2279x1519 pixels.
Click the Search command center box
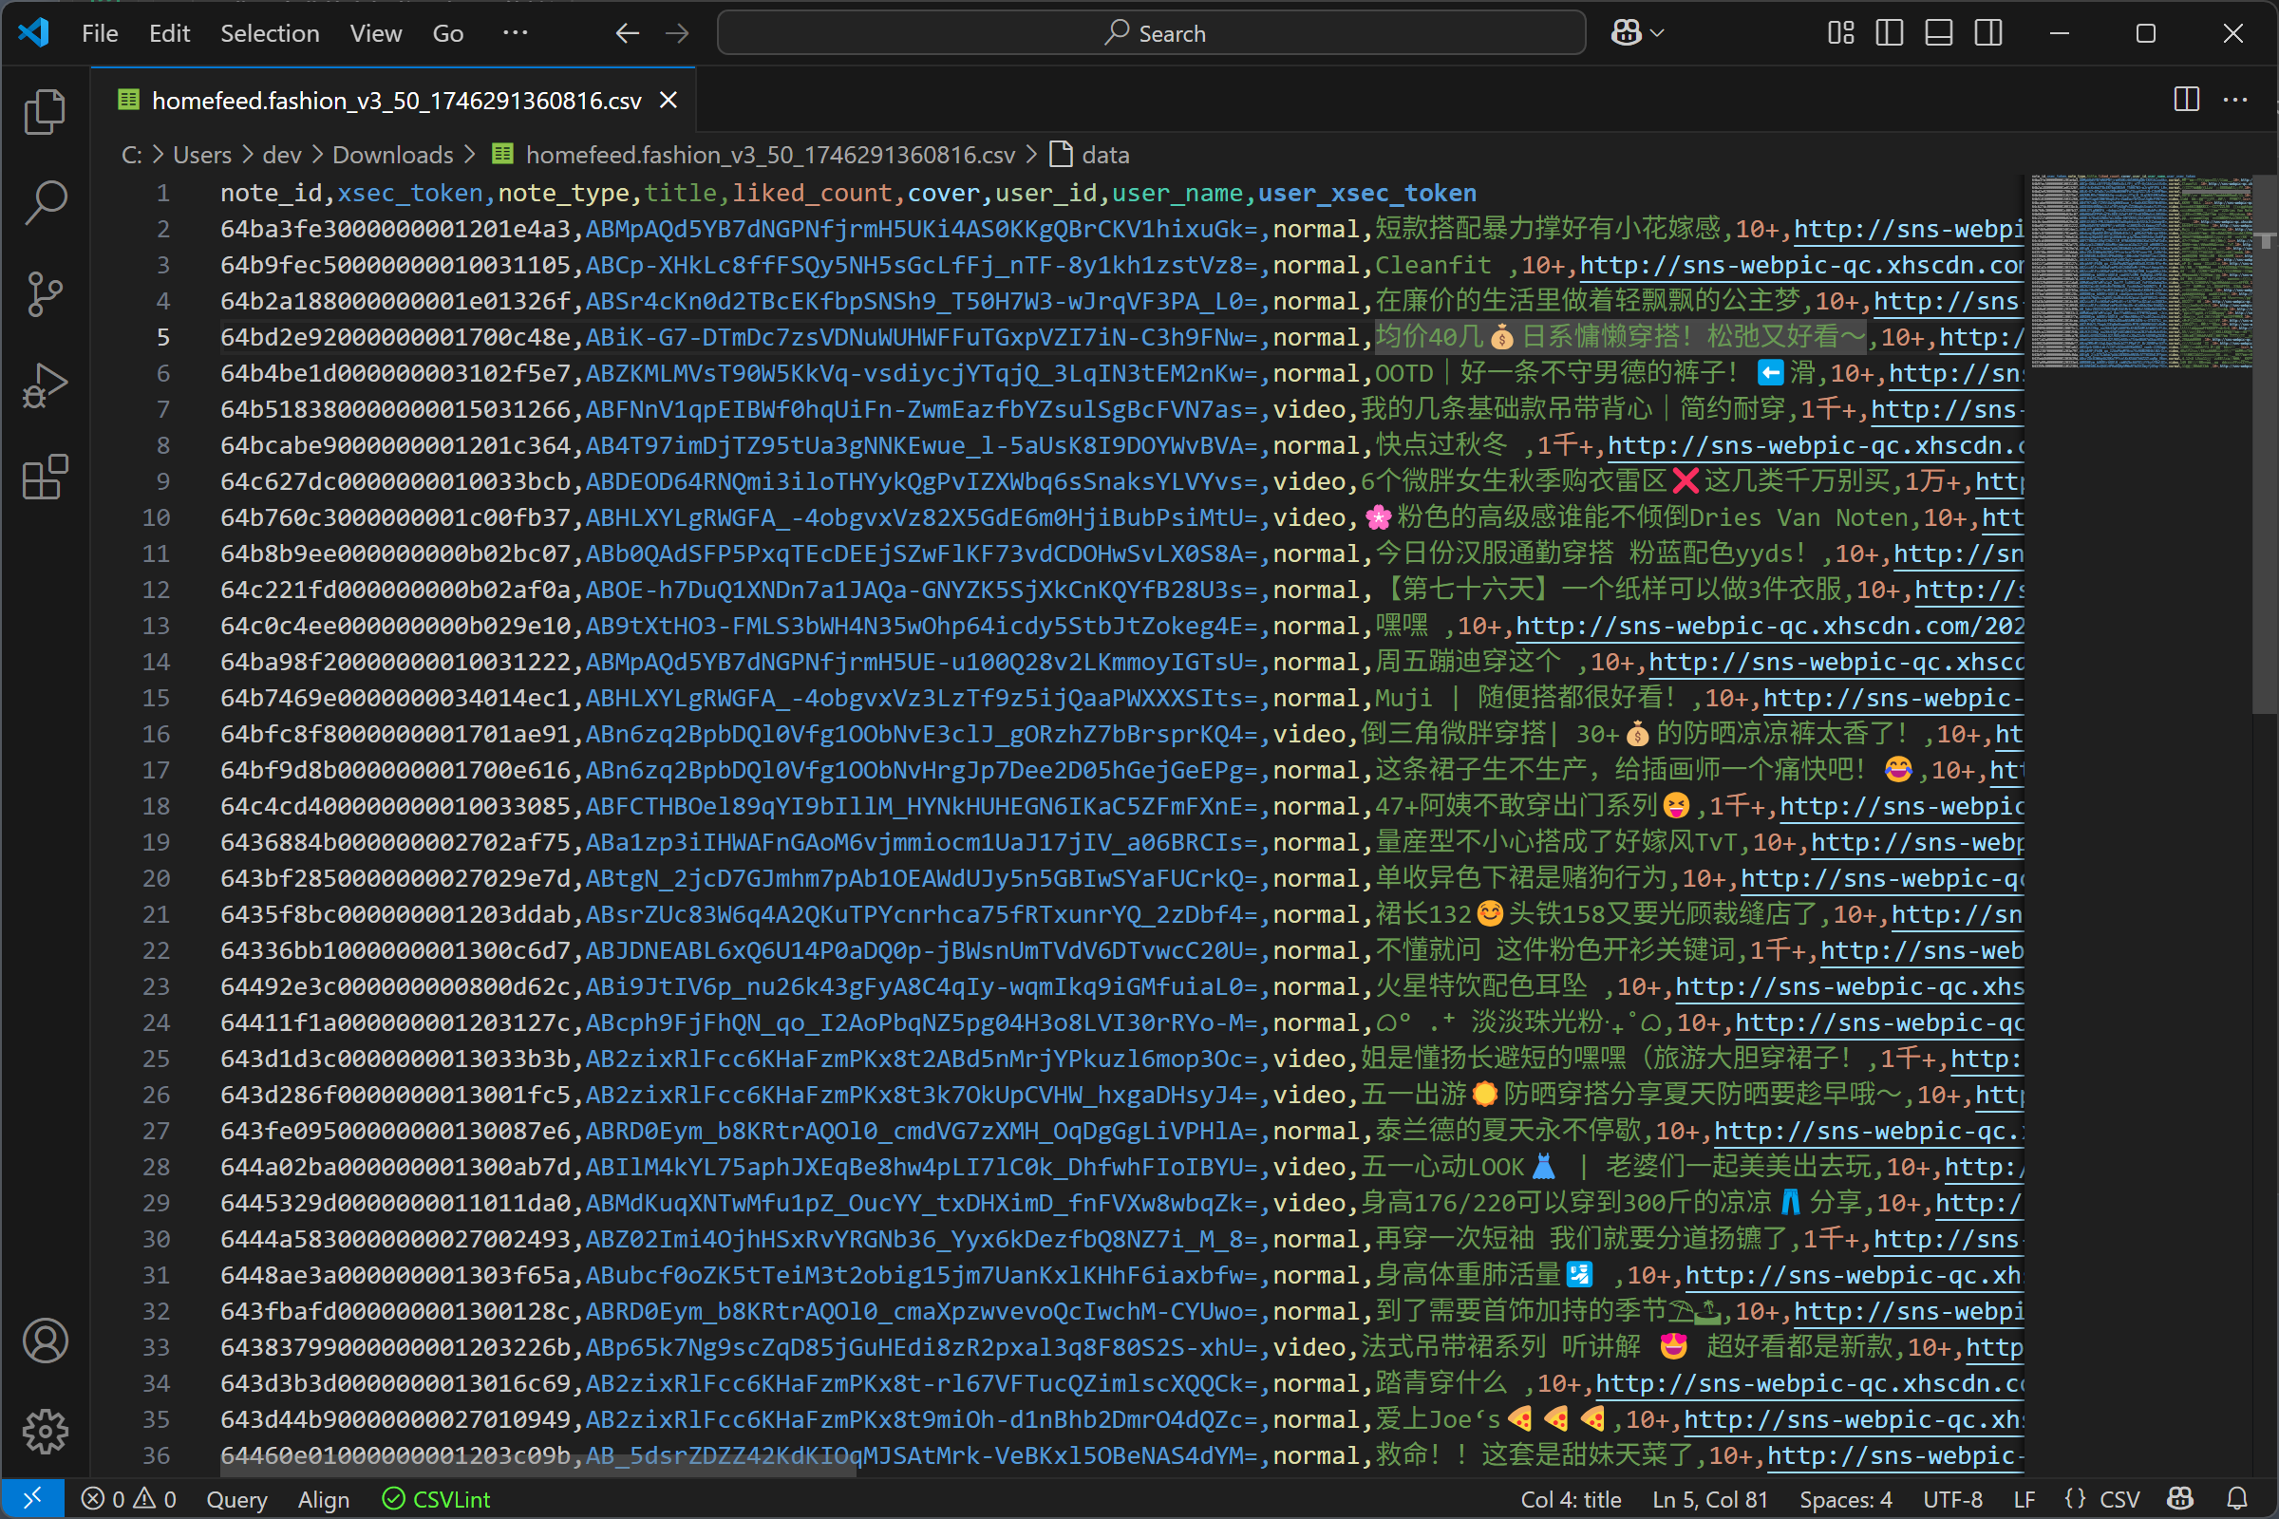point(1150,33)
